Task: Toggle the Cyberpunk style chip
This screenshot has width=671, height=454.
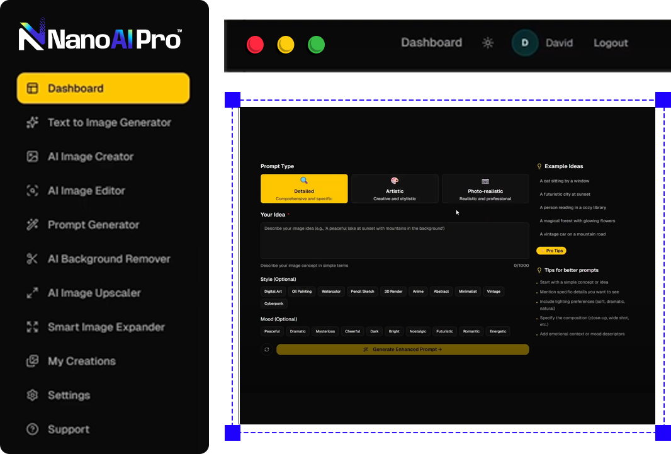Action: point(274,304)
